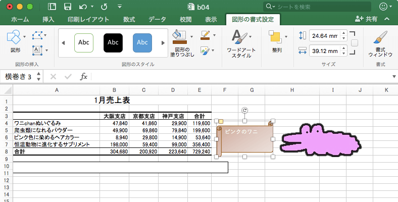Cancel the entry with the X button
398x202 pixels.
pyautogui.click(x=53, y=76)
